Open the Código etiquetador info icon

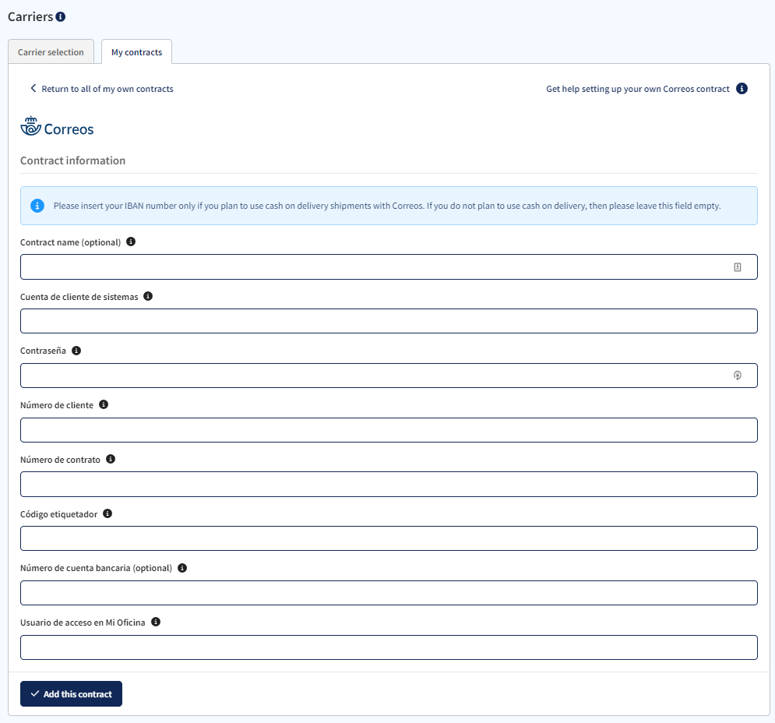[107, 513]
